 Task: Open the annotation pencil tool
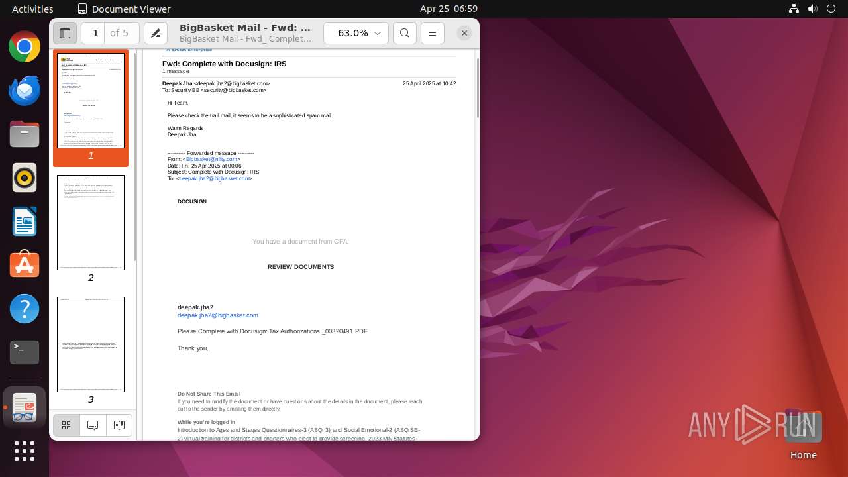pyautogui.click(x=156, y=33)
